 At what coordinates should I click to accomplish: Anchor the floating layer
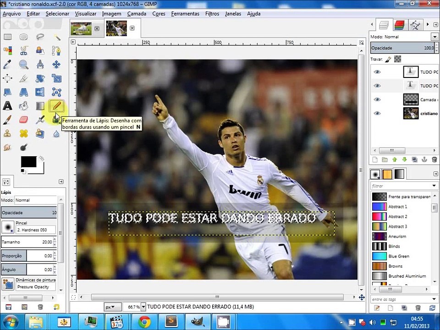424,159
